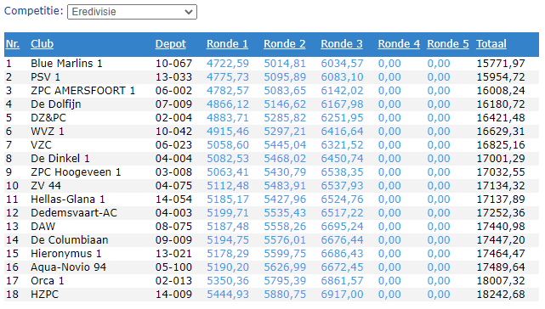Open De Dolfijn Ronde 2 score 5146,62

285,104
